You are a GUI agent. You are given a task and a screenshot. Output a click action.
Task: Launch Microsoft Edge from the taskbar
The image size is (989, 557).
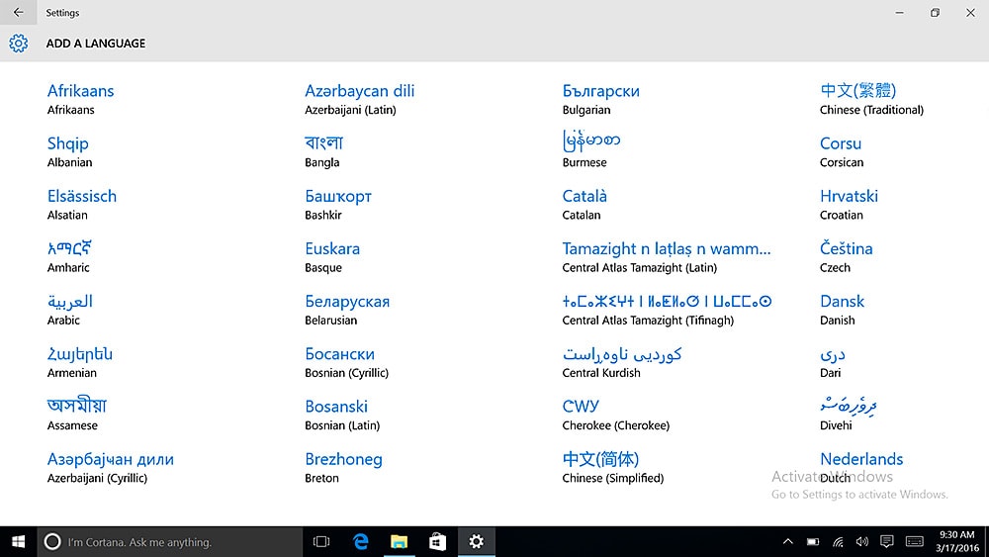click(x=361, y=541)
